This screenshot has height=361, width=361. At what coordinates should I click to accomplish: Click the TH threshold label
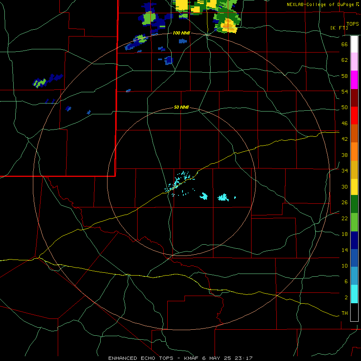pyautogui.click(x=345, y=313)
